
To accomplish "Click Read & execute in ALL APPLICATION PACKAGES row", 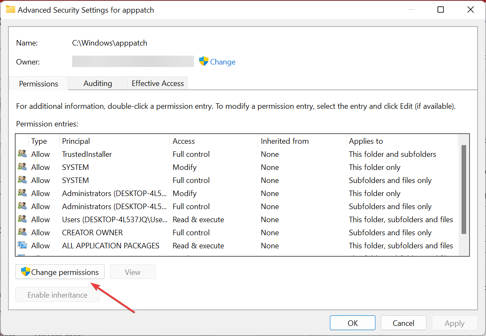I will (x=198, y=246).
